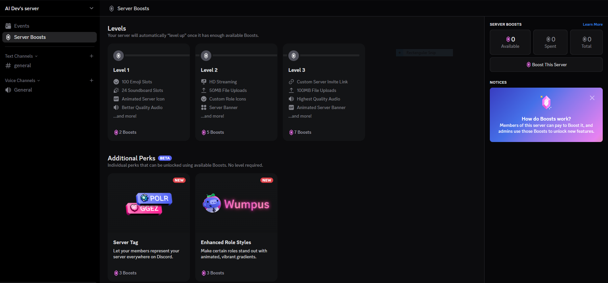Click the 3 Boosts cost on Server Tag
The height and width of the screenshot is (283, 608).
[125, 273]
